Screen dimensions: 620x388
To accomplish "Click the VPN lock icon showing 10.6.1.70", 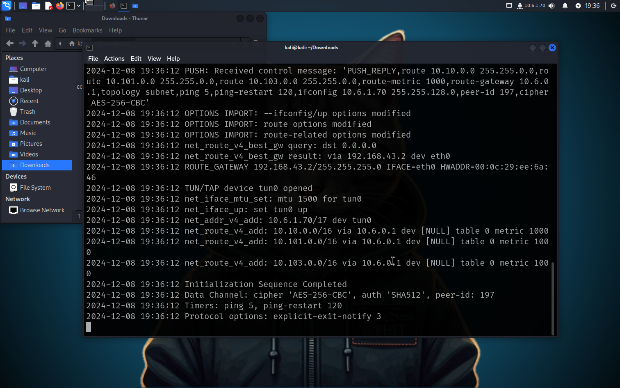I will click(x=520, y=5).
